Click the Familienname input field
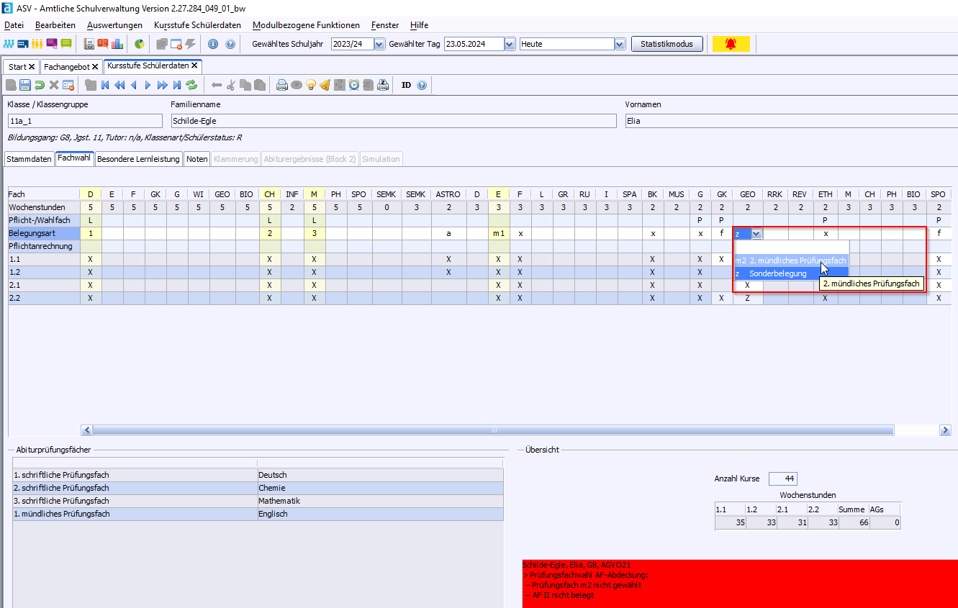 point(393,121)
